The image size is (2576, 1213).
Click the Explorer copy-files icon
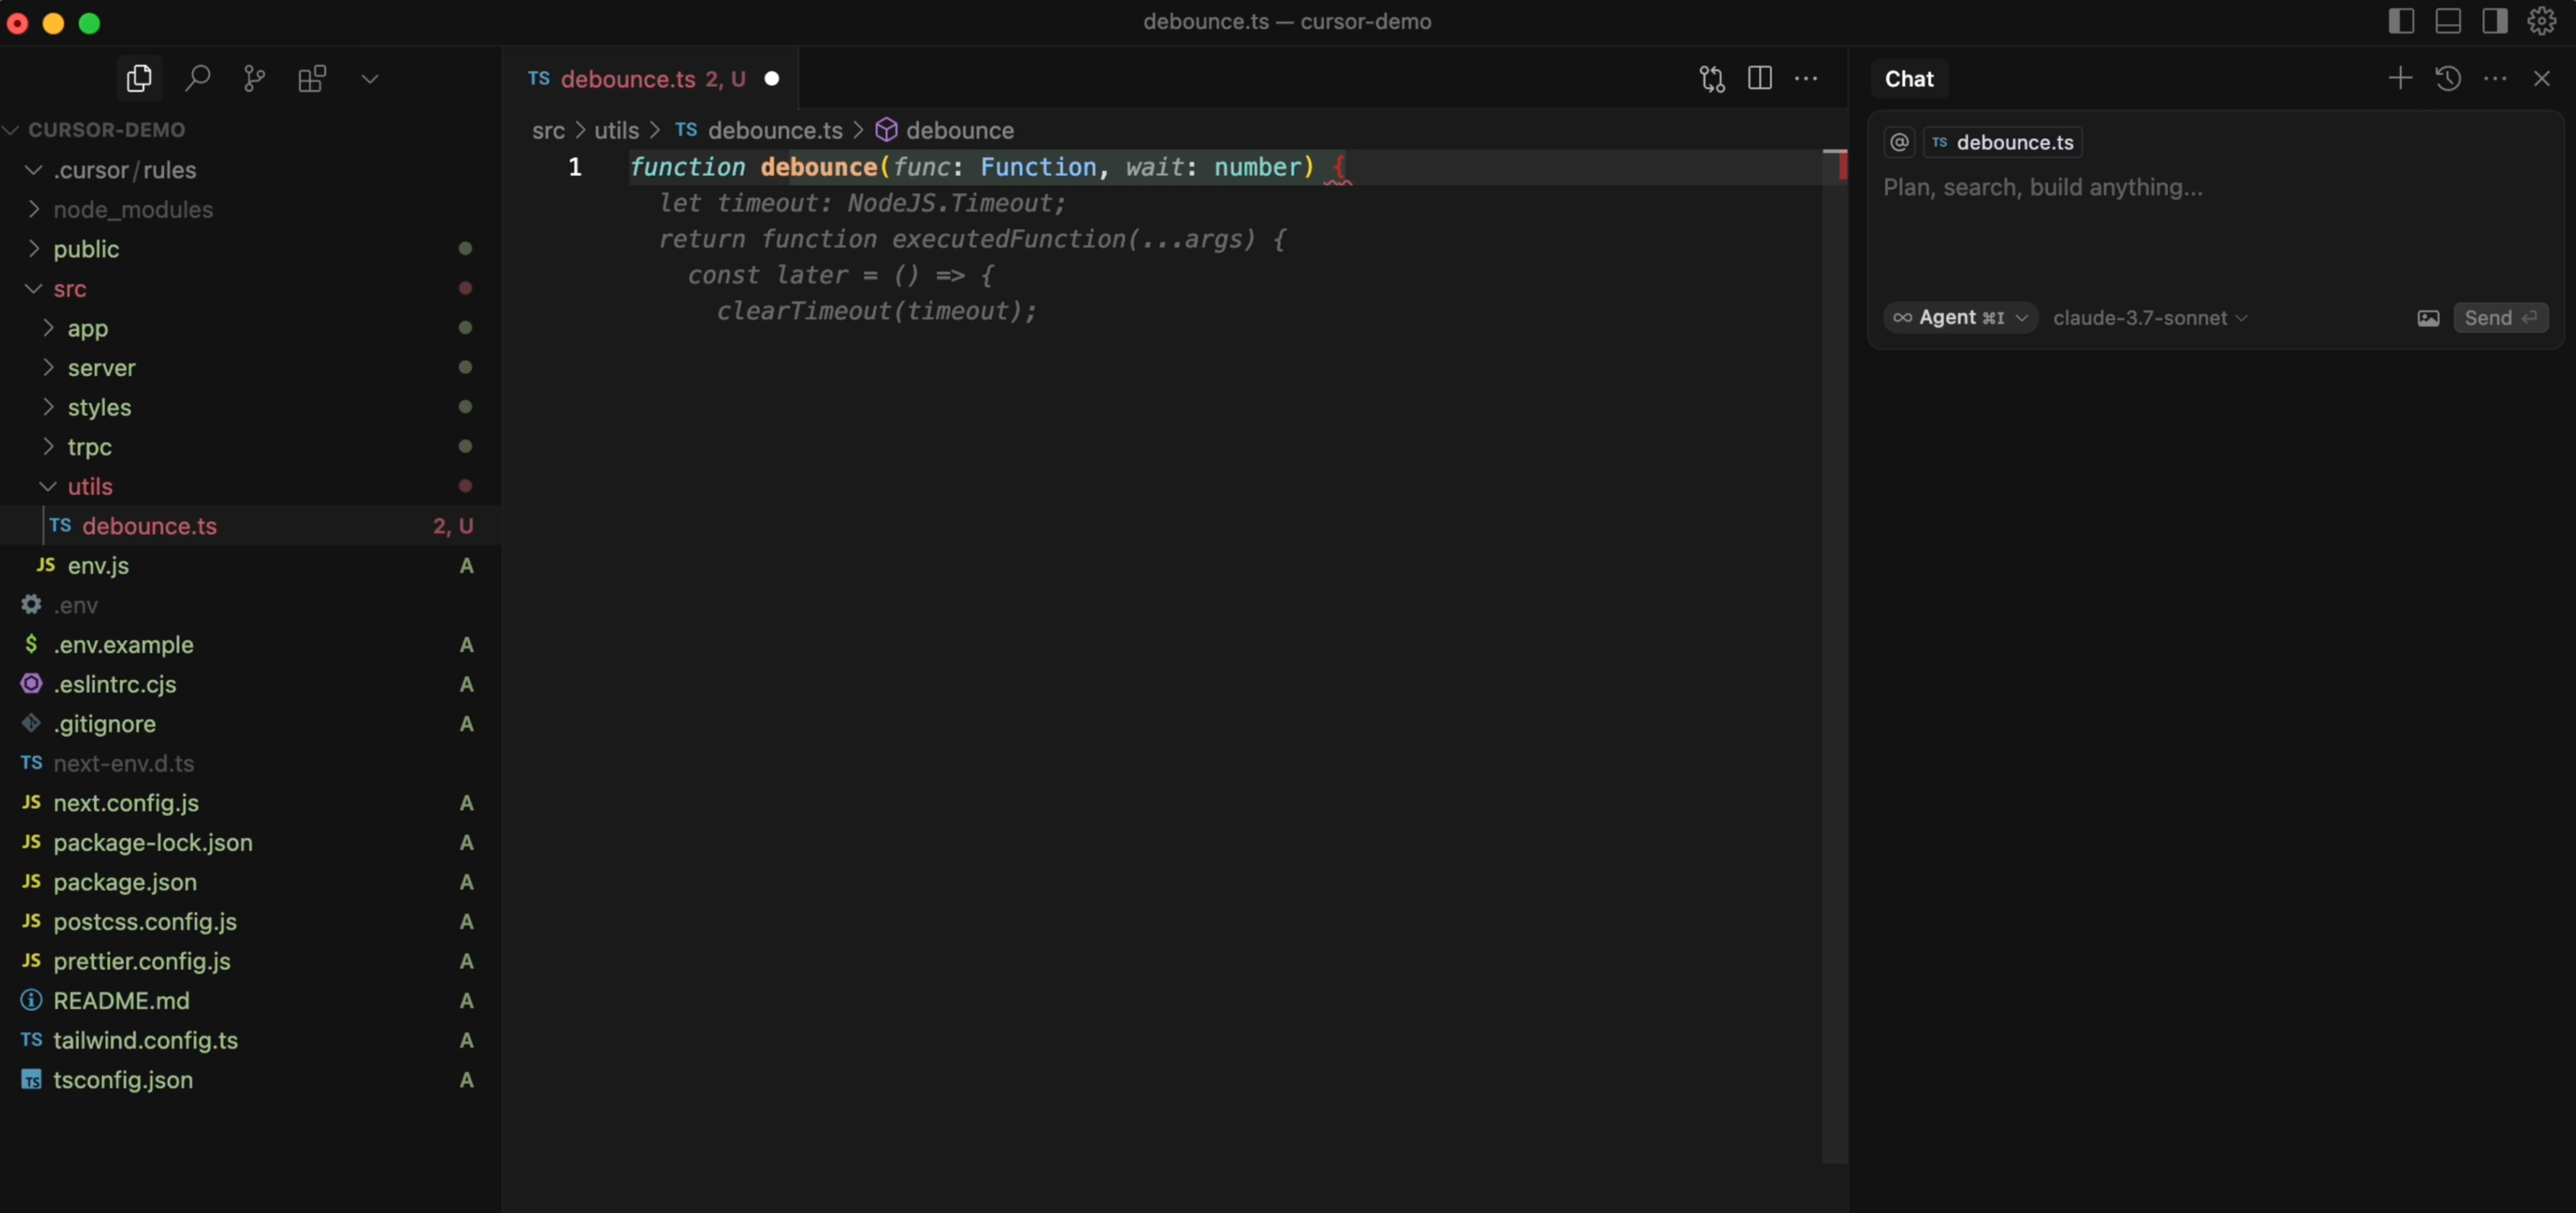139,79
